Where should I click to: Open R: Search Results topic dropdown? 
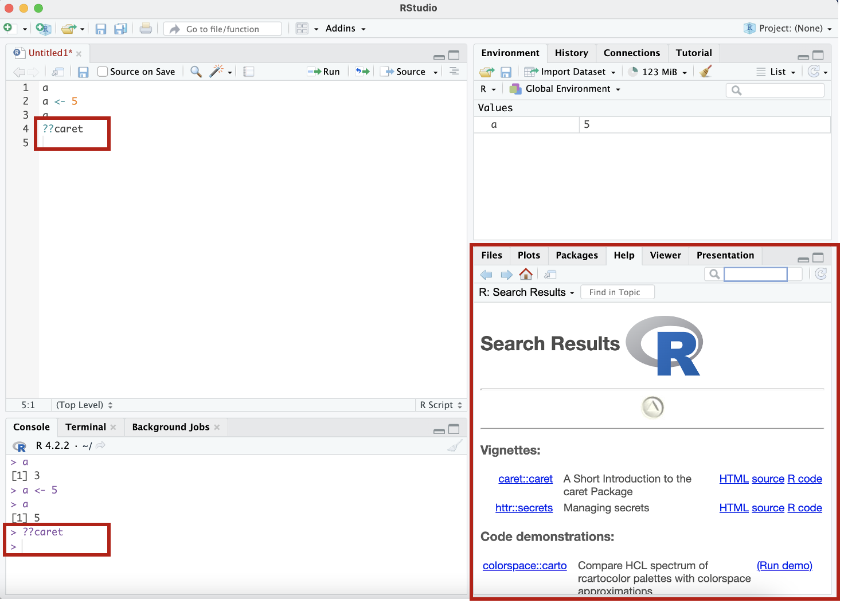526,292
